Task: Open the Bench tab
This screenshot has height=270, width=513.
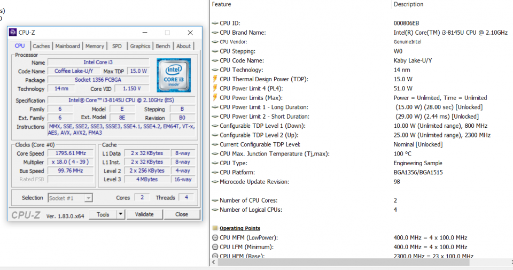Action: [x=163, y=46]
